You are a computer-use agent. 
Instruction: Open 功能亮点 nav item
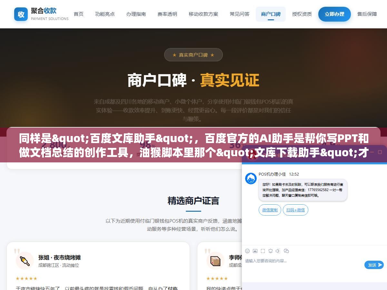105,14
